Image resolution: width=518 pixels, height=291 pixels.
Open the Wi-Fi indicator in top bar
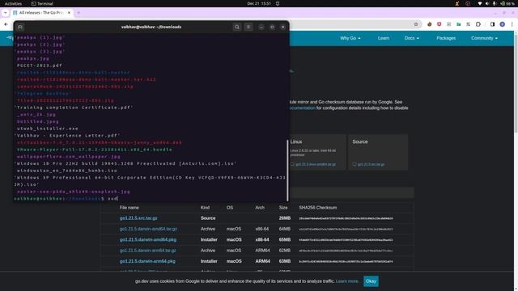coord(480,3)
